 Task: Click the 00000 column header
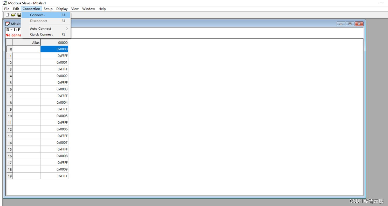point(54,43)
